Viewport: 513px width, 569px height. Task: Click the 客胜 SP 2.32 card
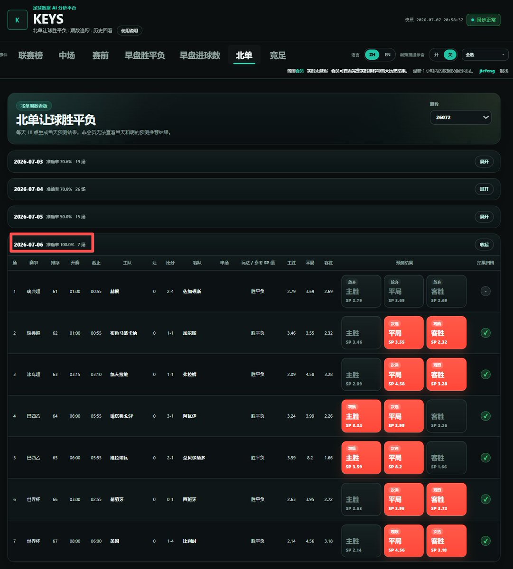[x=447, y=333]
